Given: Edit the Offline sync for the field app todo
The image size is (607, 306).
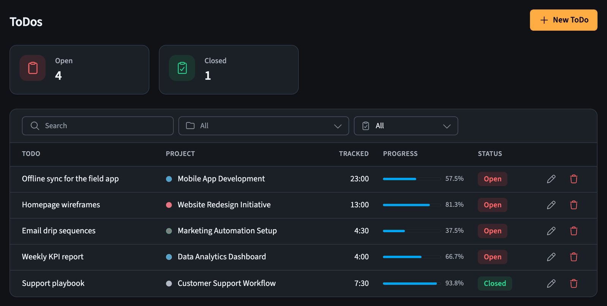Looking at the screenshot, I should 551,179.
